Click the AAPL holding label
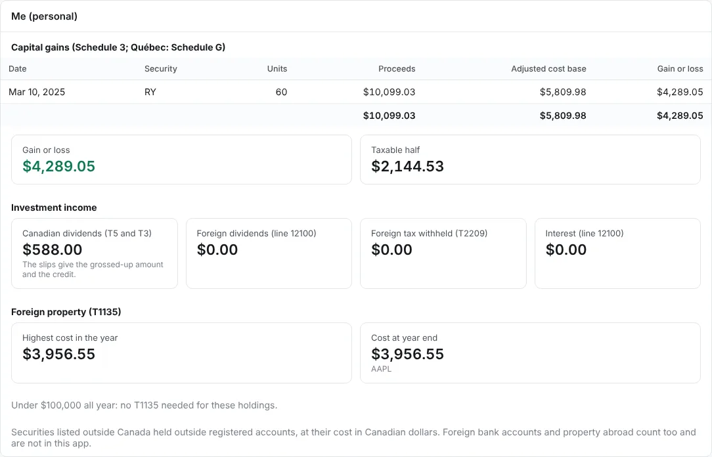Viewport: 712px width, 457px height. click(x=381, y=369)
